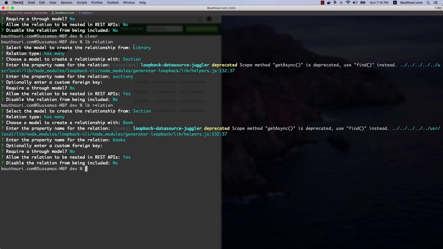
Task: Click the 'Section' relationship from answer
Action: 142,111
